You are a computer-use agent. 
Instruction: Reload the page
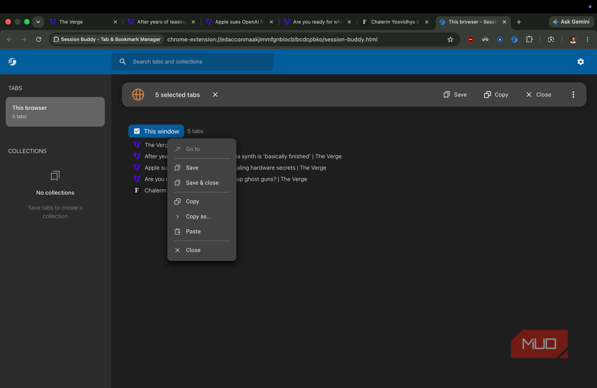[x=39, y=40]
